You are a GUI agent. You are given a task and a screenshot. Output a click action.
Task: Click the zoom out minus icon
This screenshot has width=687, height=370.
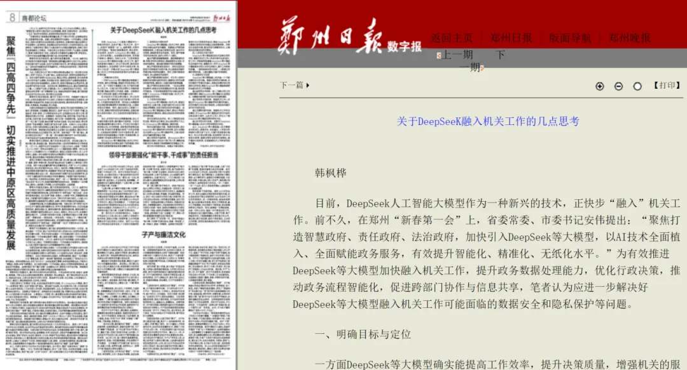(x=618, y=86)
